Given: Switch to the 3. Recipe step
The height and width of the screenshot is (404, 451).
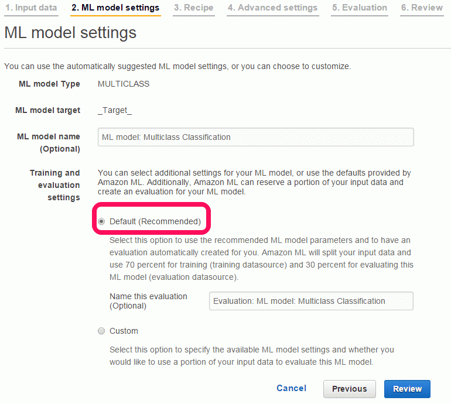Looking at the screenshot, I should (193, 8).
